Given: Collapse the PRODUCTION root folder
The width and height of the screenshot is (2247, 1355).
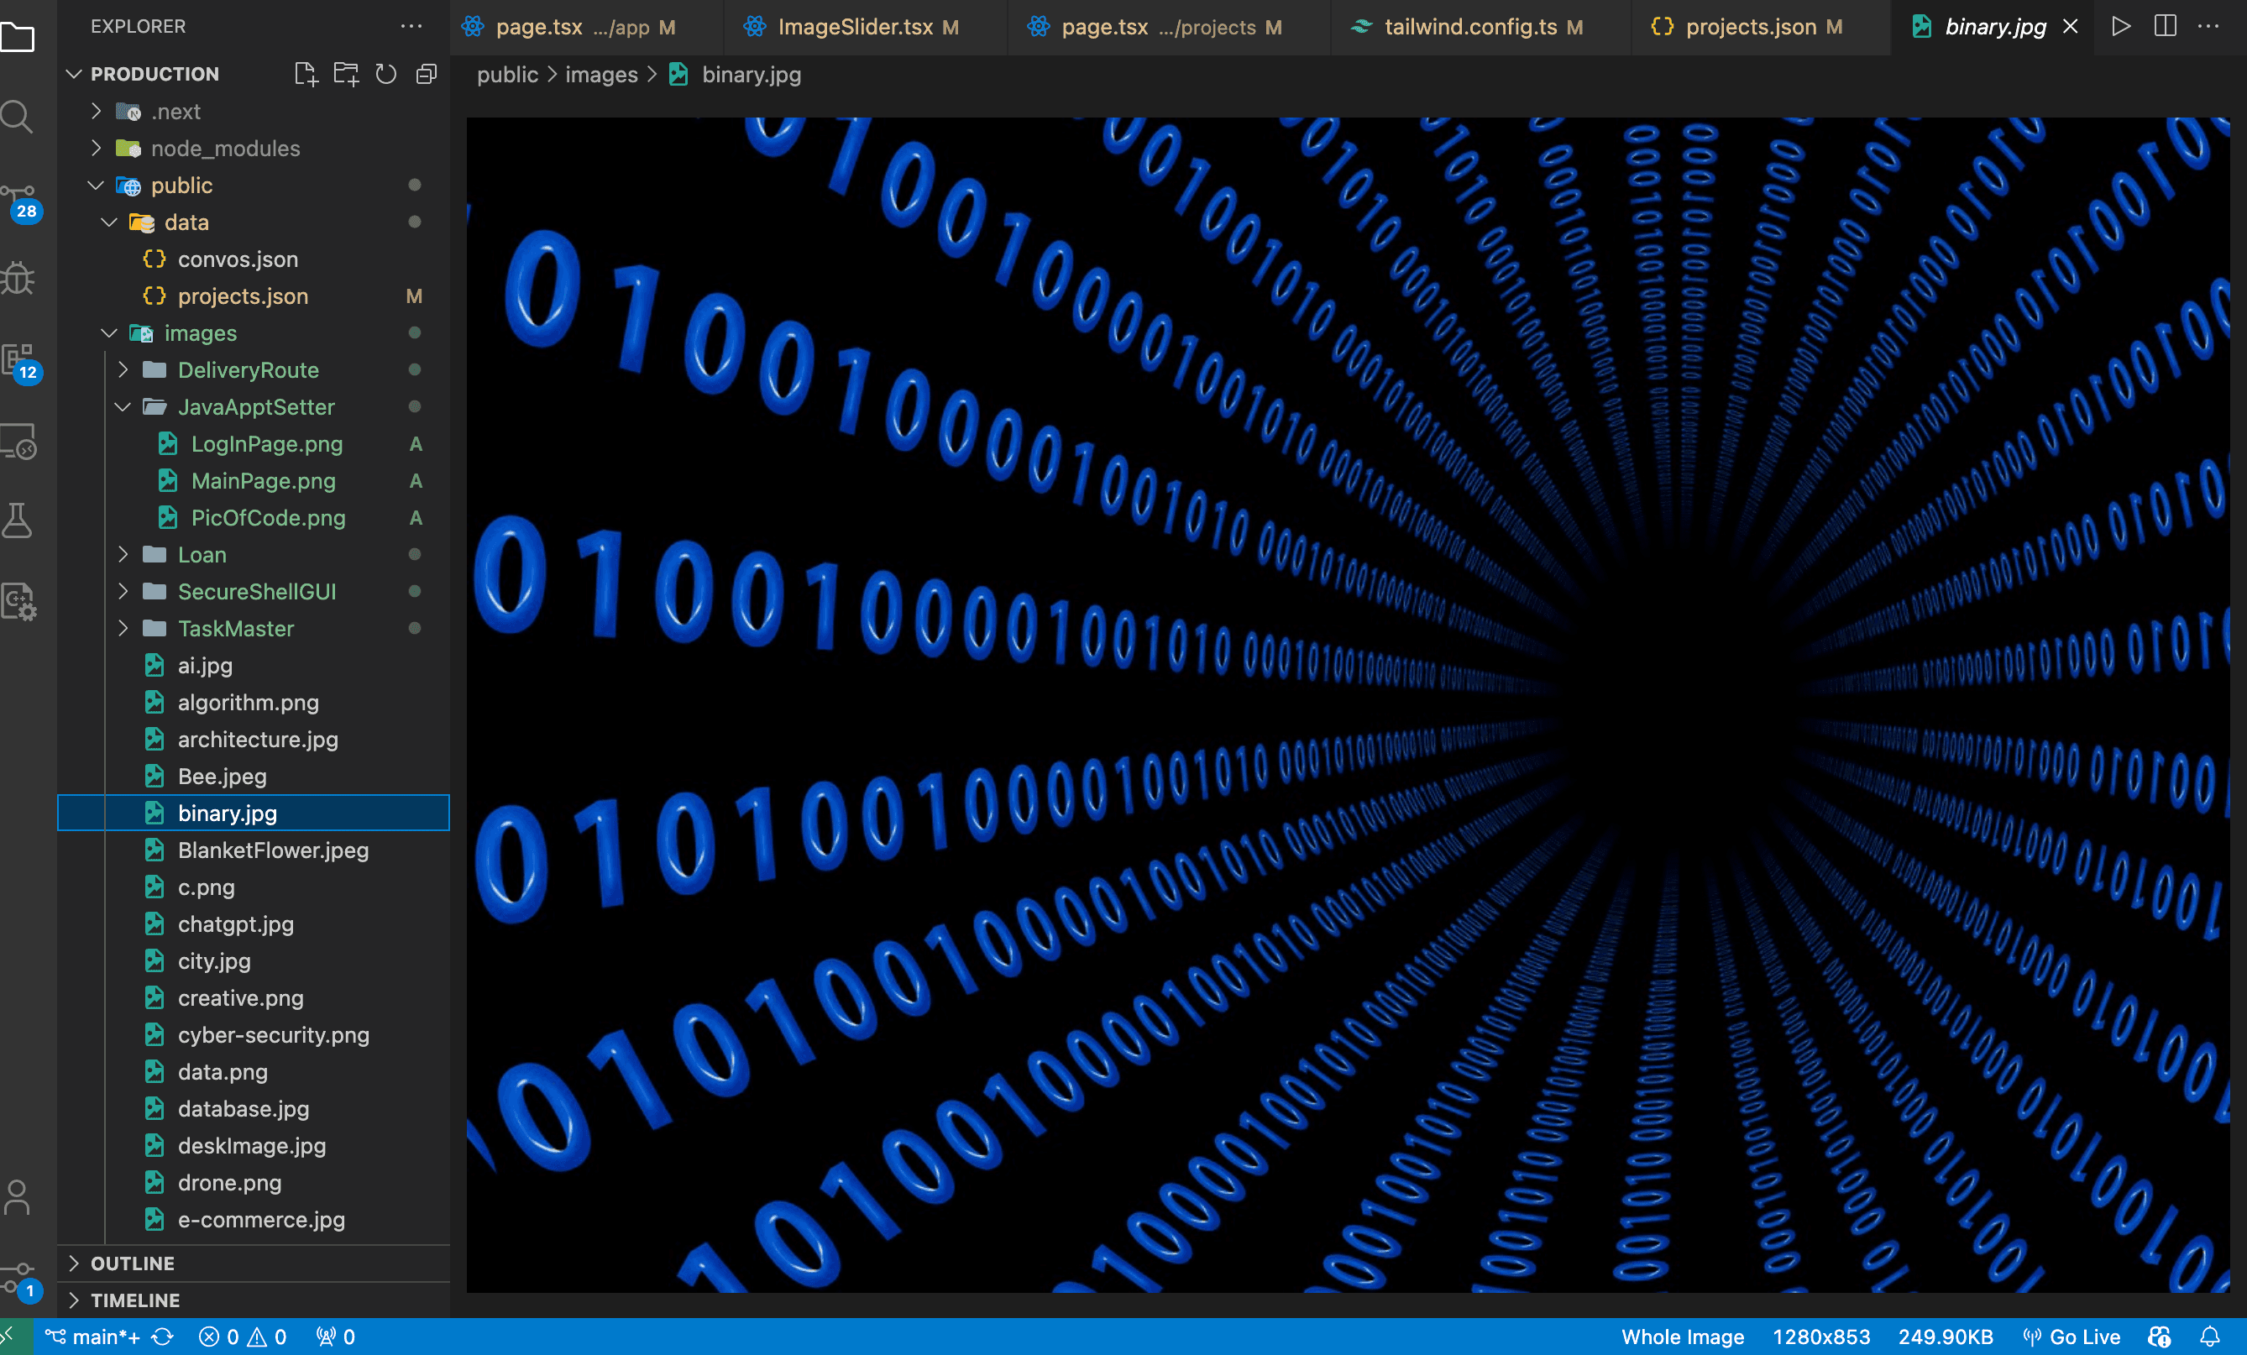Looking at the screenshot, I should pos(75,74).
